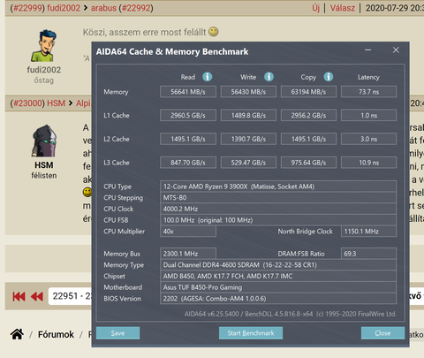Image resolution: width=424 pixels, height=358 pixels.
Task: Select Memory Latency value 73.7 ns
Action: 368,92
